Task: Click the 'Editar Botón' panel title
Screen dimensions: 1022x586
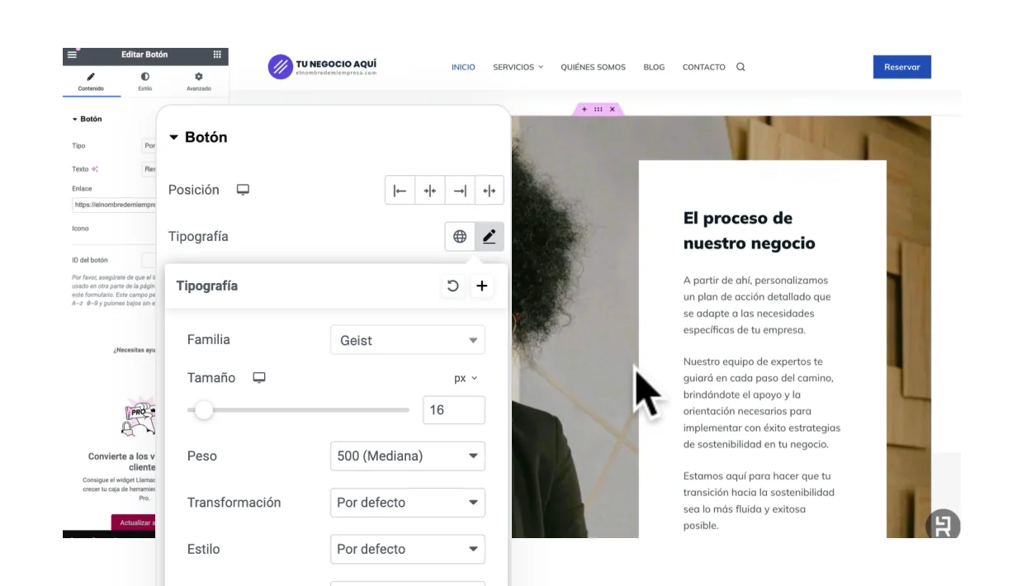Action: [144, 54]
